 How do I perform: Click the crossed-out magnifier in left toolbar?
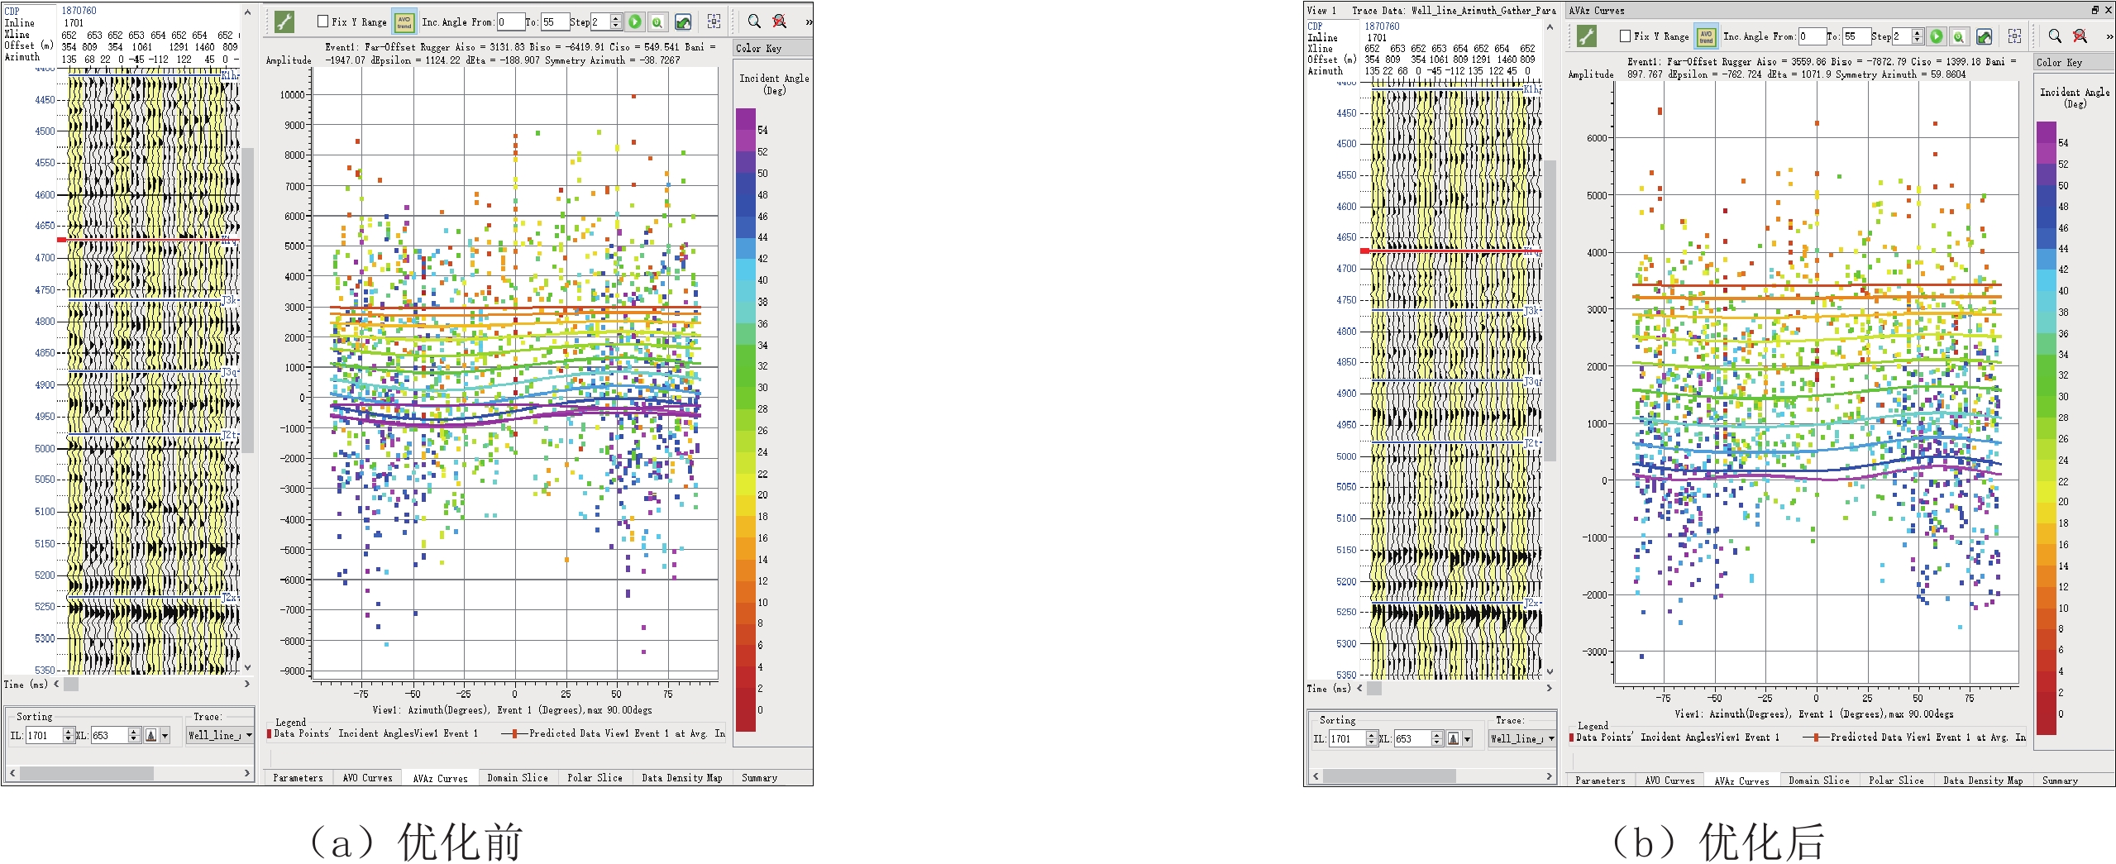(779, 21)
